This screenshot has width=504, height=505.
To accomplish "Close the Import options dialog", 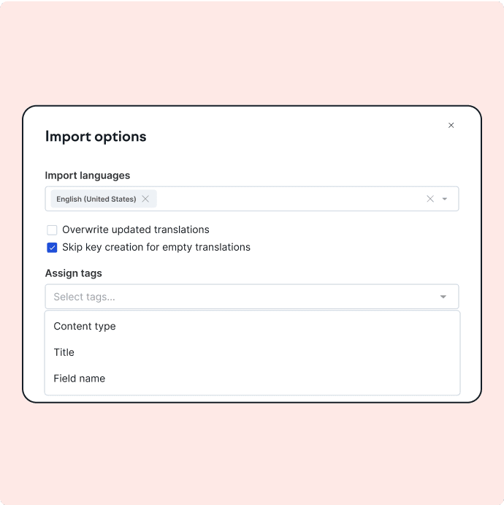I will coord(451,126).
